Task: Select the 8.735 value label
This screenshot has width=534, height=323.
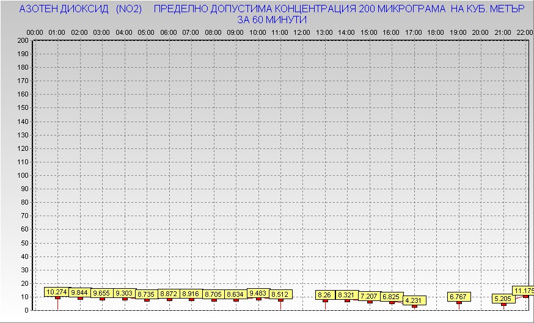Action: (147, 294)
